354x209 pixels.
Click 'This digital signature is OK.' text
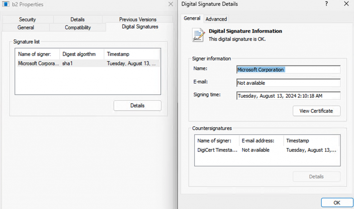(x=237, y=39)
